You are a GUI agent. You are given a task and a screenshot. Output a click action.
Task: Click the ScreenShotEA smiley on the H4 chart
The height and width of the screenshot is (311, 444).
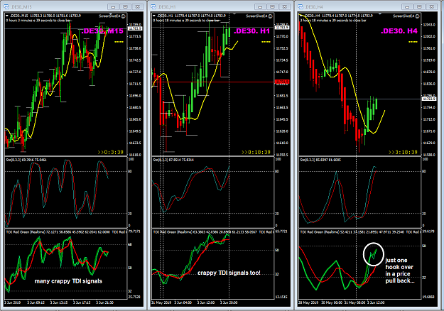click(x=418, y=16)
